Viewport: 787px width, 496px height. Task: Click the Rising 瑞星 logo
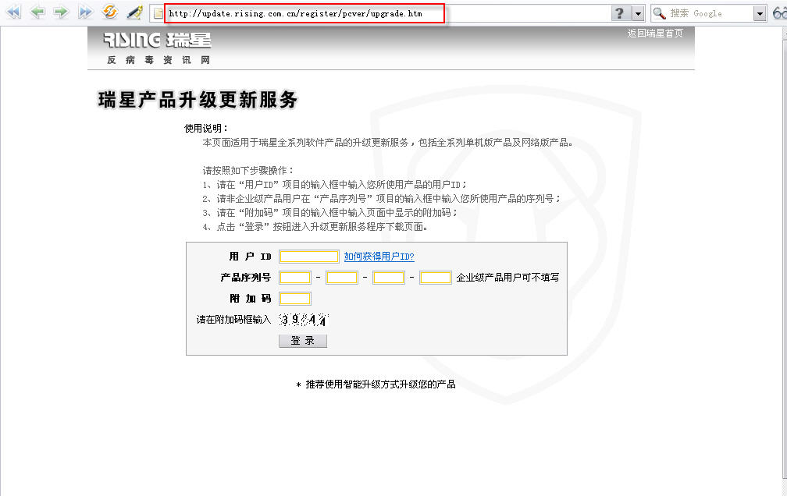click(157, 40)
